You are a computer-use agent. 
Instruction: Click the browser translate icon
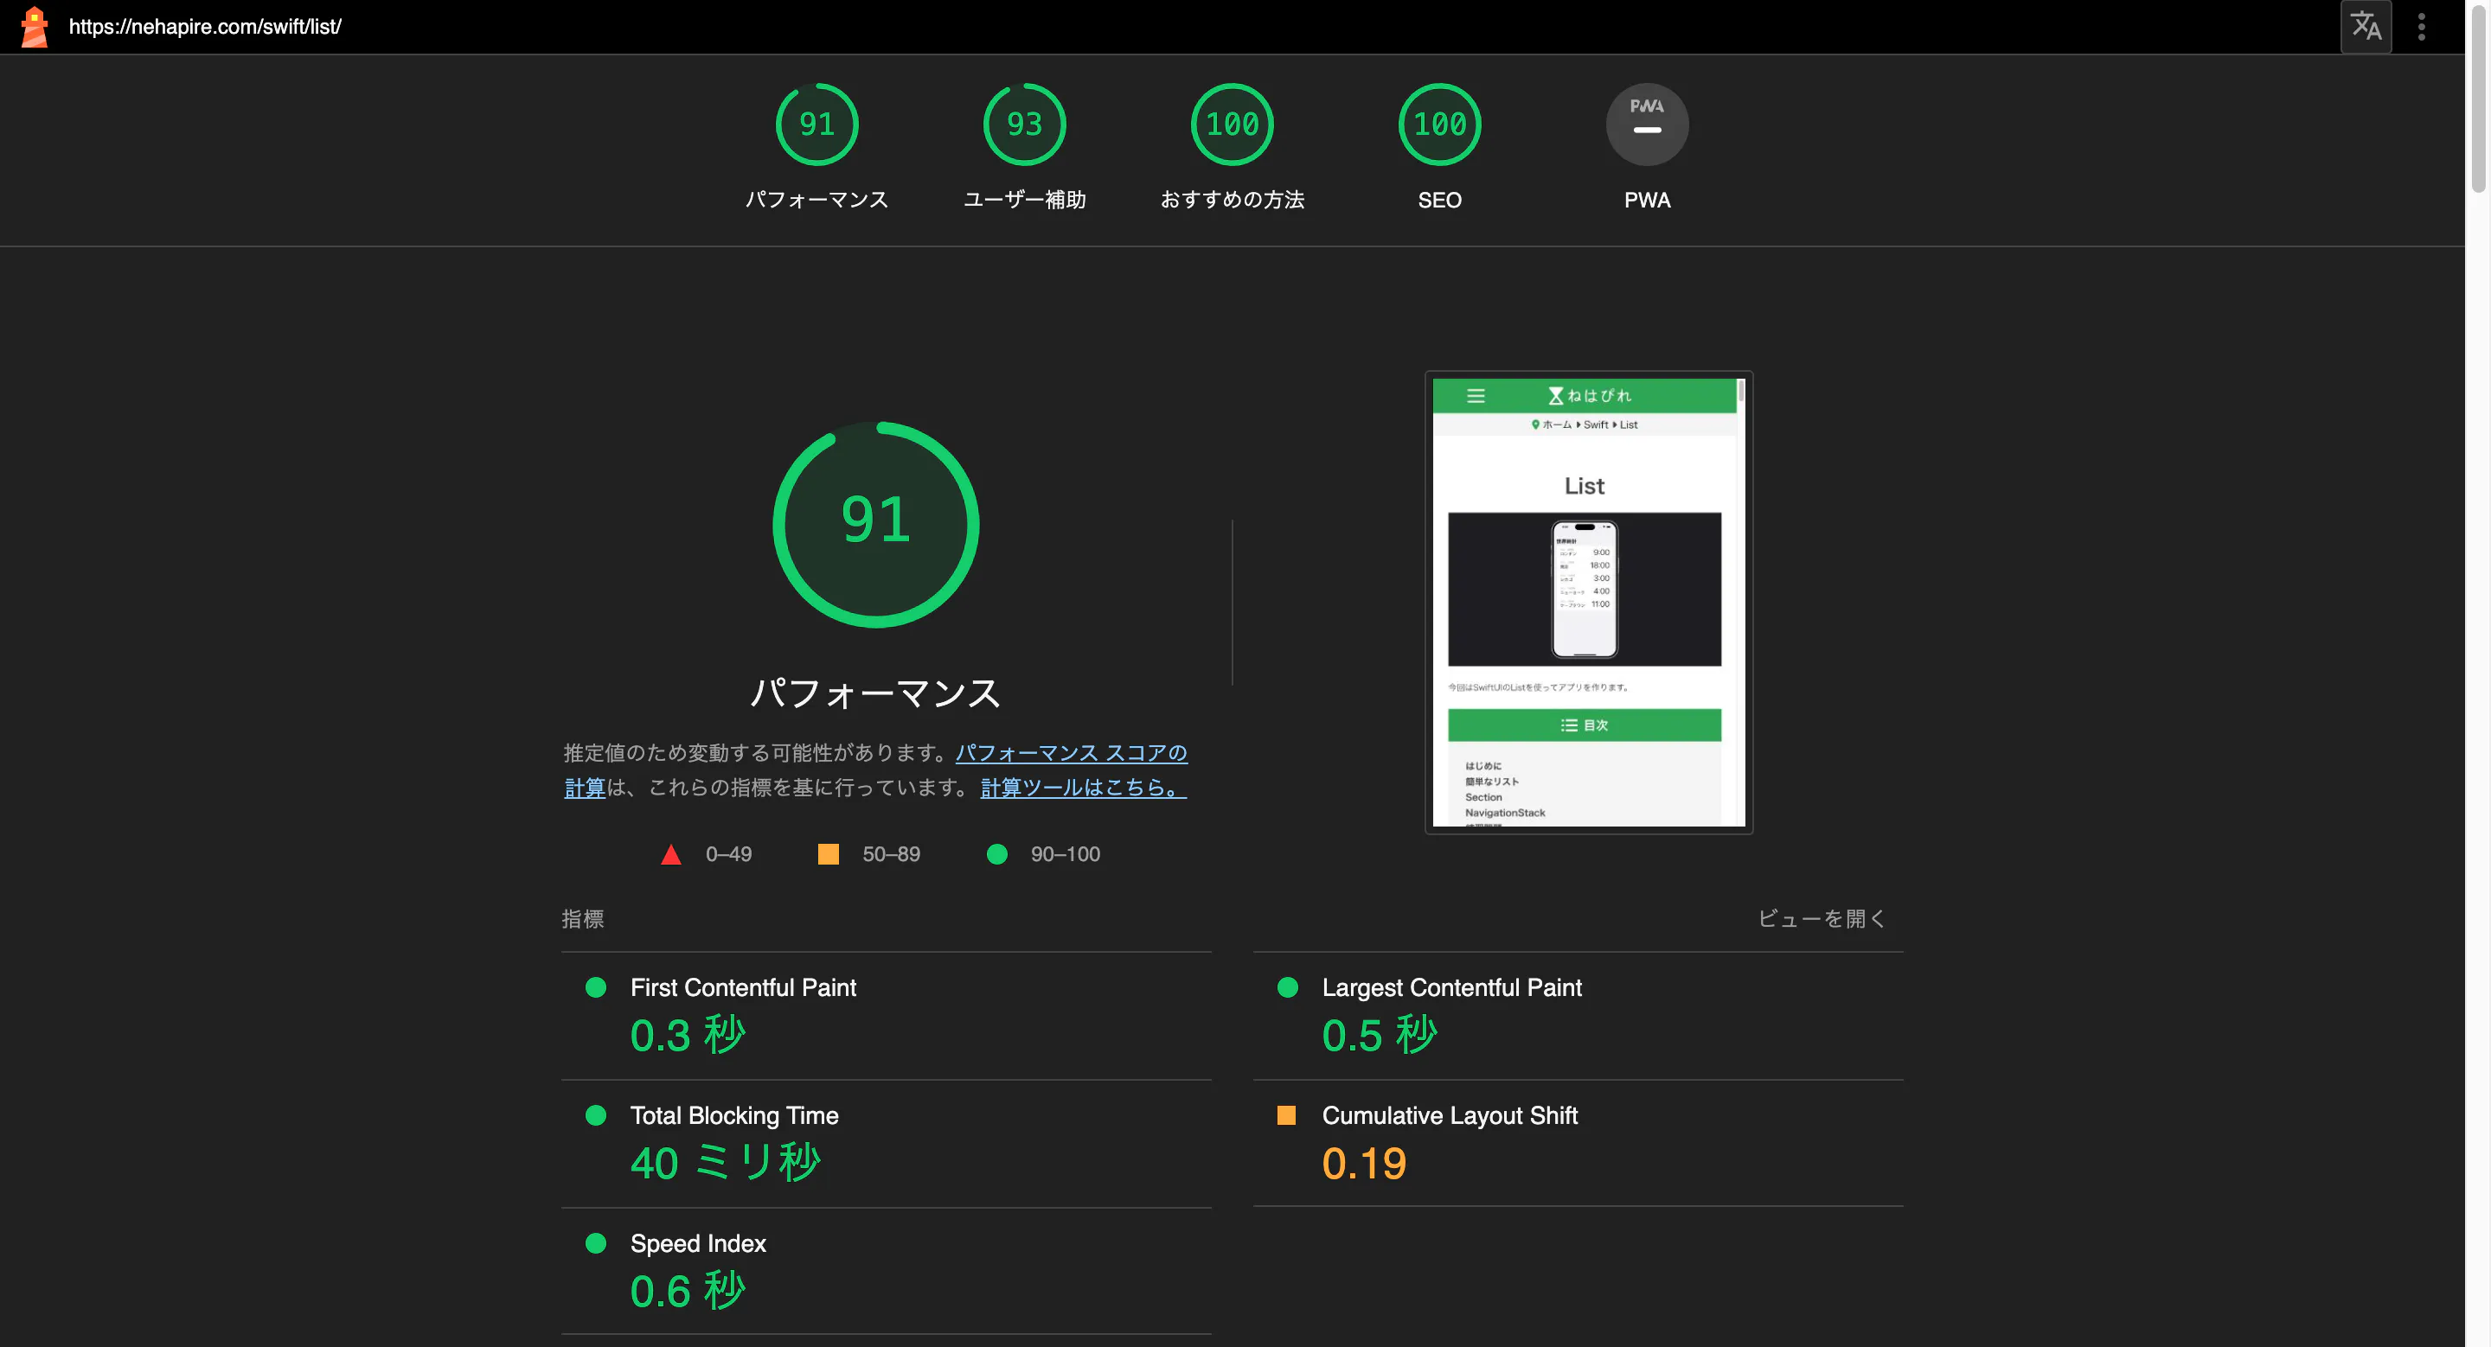coord(2363,25)
